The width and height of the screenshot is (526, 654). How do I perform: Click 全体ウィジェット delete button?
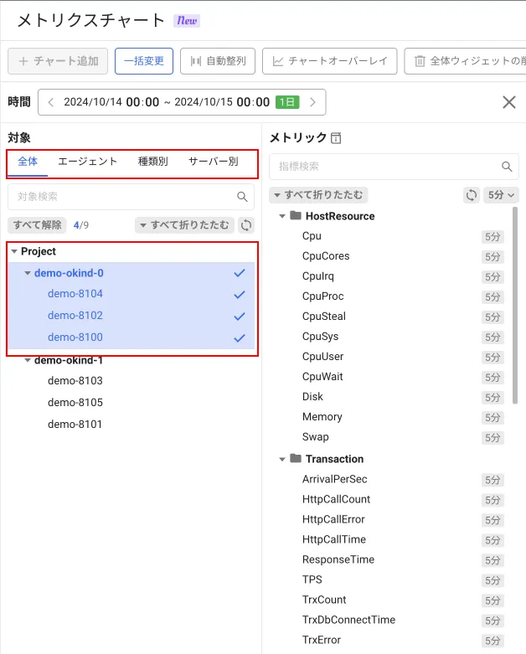click(x=465, y=61)
